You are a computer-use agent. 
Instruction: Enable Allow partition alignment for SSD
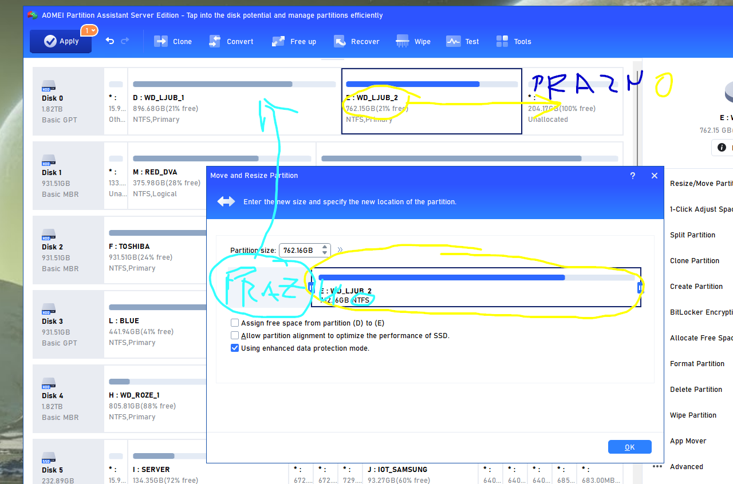235,336
